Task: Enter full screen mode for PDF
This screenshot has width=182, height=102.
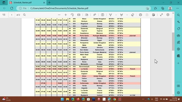Action: point(161,15)
